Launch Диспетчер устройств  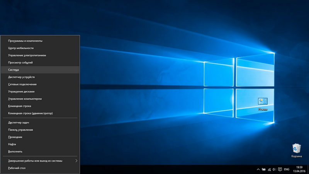coord(40,77)
